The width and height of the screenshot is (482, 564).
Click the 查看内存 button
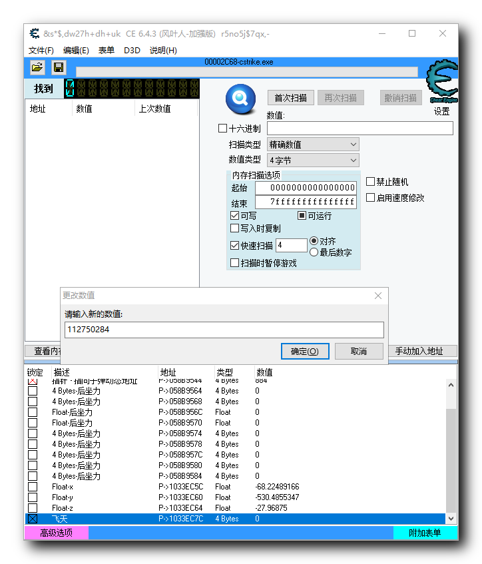43,351
